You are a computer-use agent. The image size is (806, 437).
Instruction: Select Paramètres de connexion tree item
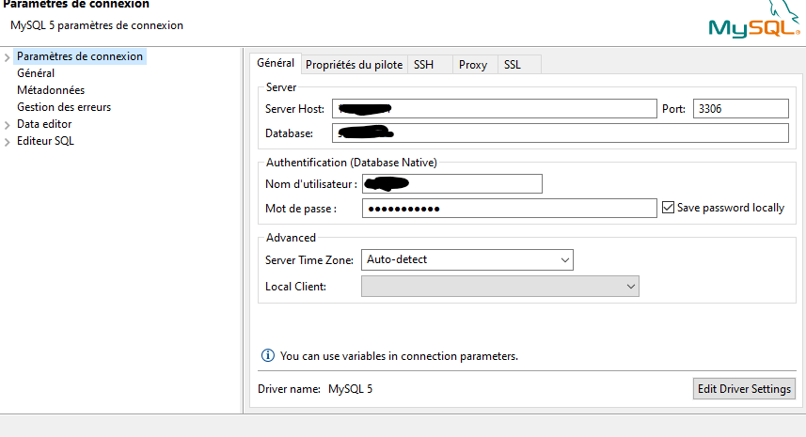click(80, 56)
